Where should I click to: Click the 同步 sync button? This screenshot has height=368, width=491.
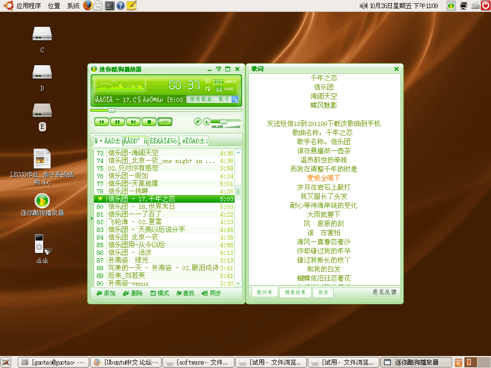211,293
